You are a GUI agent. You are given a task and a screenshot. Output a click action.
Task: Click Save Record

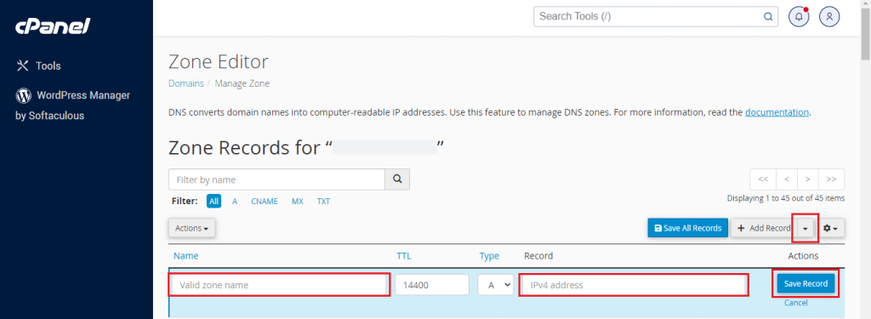pos(806,283)
